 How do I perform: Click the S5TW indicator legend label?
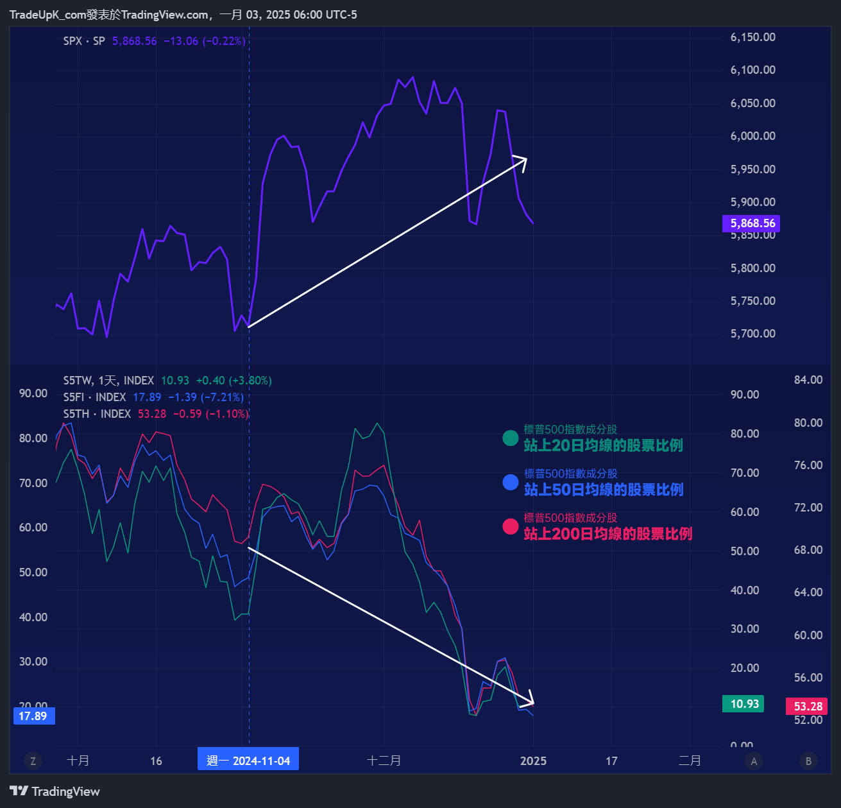click(108, 381)
